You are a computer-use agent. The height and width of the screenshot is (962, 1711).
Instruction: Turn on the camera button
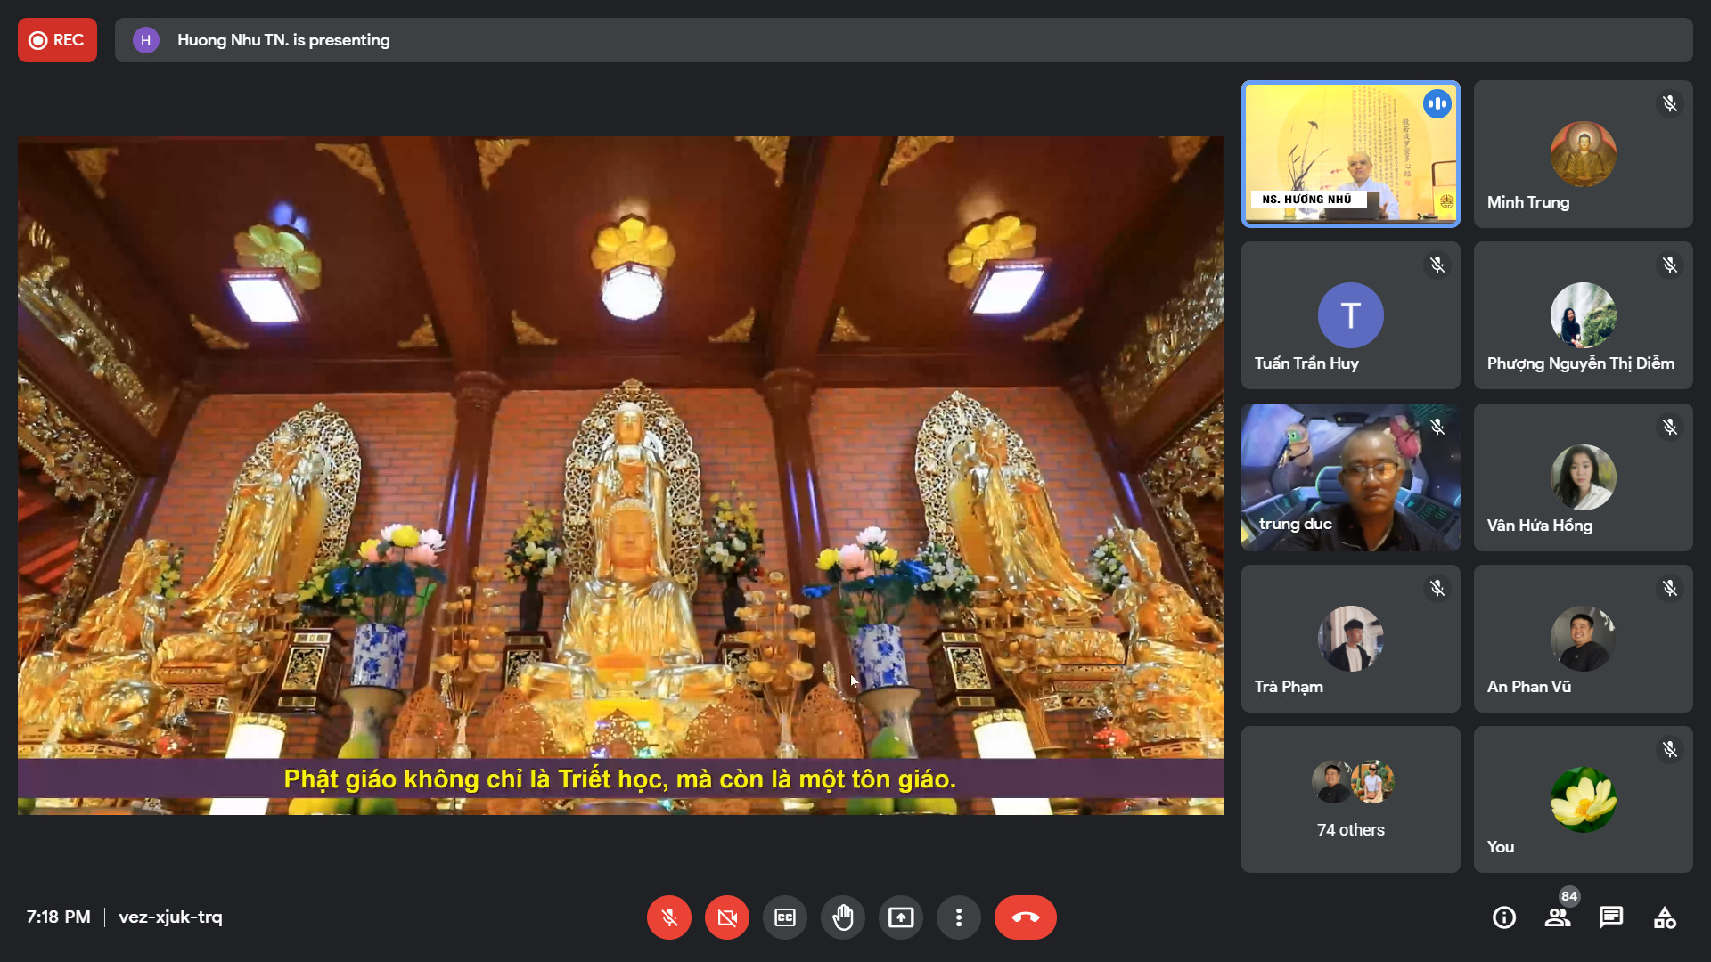[726, 917]
